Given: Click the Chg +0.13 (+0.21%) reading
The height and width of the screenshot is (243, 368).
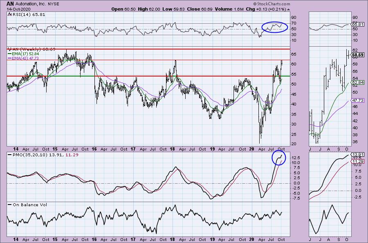Looking at the screenshot, I should [266, 9].
